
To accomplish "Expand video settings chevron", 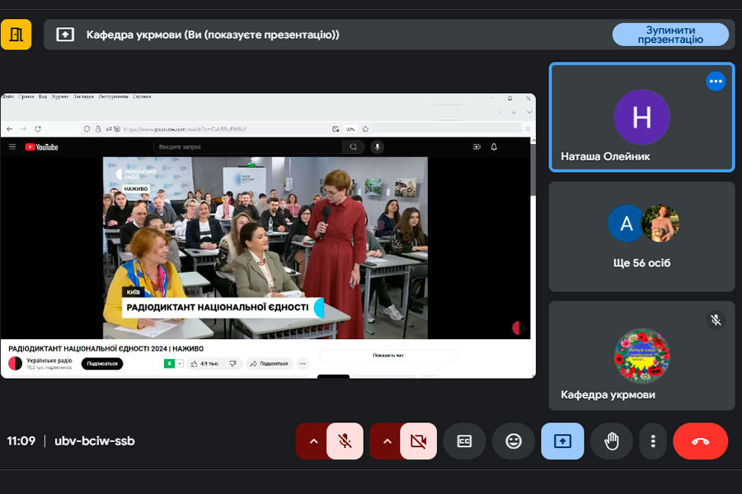I will (387, 441).
